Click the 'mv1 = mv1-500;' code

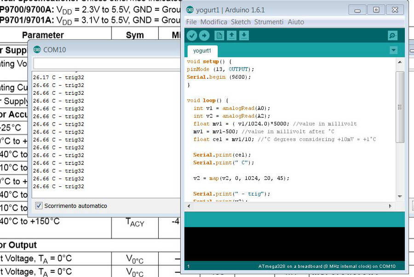[x=216, y=132]
